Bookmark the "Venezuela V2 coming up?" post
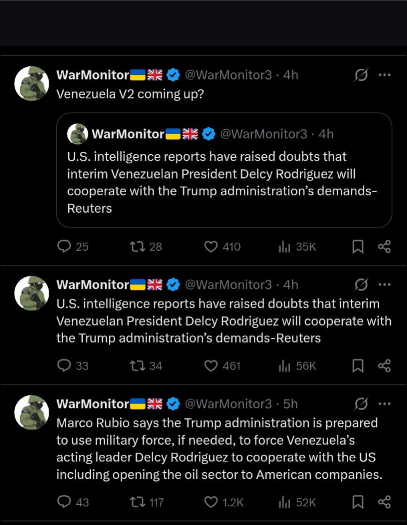 (x=358, y=246)
